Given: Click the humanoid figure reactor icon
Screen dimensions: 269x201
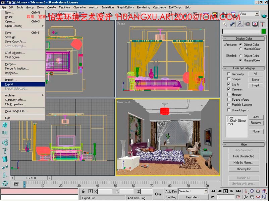Looking at the screenshot, I should point(5,150).
